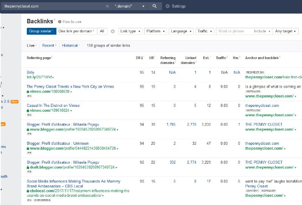Clear the domain search field with X
Viewport: 302px width, 205px height.
point(107,6)
